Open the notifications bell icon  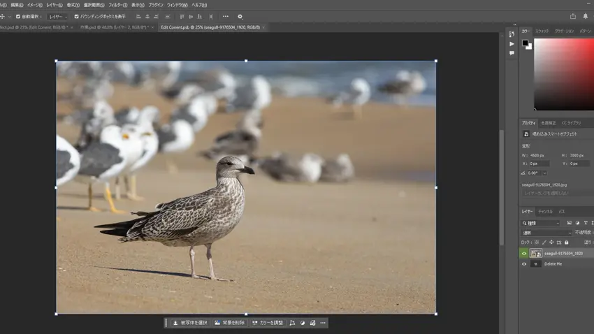tap(586, 17)
